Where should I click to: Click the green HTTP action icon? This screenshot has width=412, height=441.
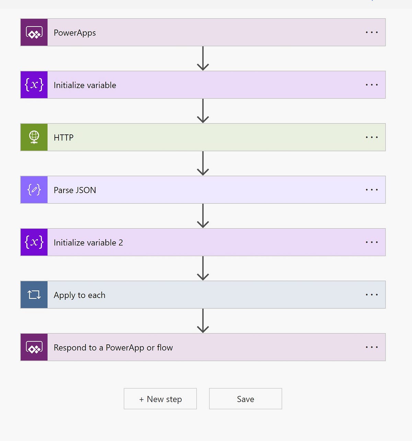34,137
